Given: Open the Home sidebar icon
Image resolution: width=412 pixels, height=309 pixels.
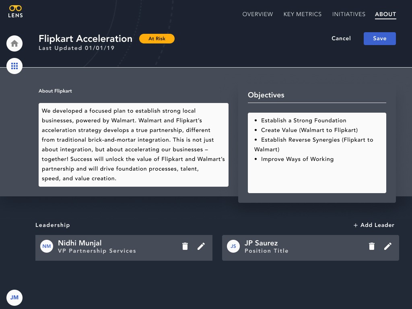Looking at the screenshot, I should point(14,43).
